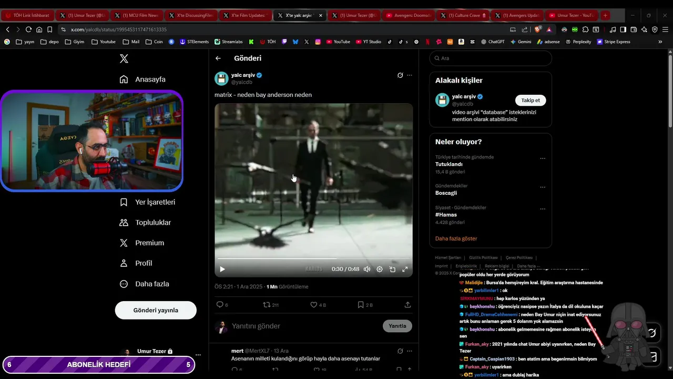Viewport: 673px width, 379px height.
Task: Open Daha fazla göster trends link
Action: tap(456, 238)
